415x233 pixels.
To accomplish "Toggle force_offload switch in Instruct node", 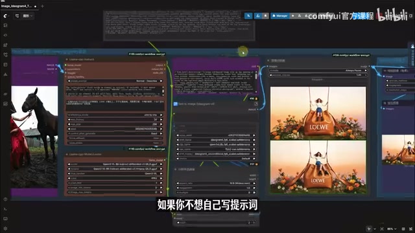I will (x=115, y=138).
